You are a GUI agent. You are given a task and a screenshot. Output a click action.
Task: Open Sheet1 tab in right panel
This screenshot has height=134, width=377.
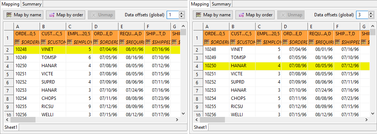(x=201, y=127)
